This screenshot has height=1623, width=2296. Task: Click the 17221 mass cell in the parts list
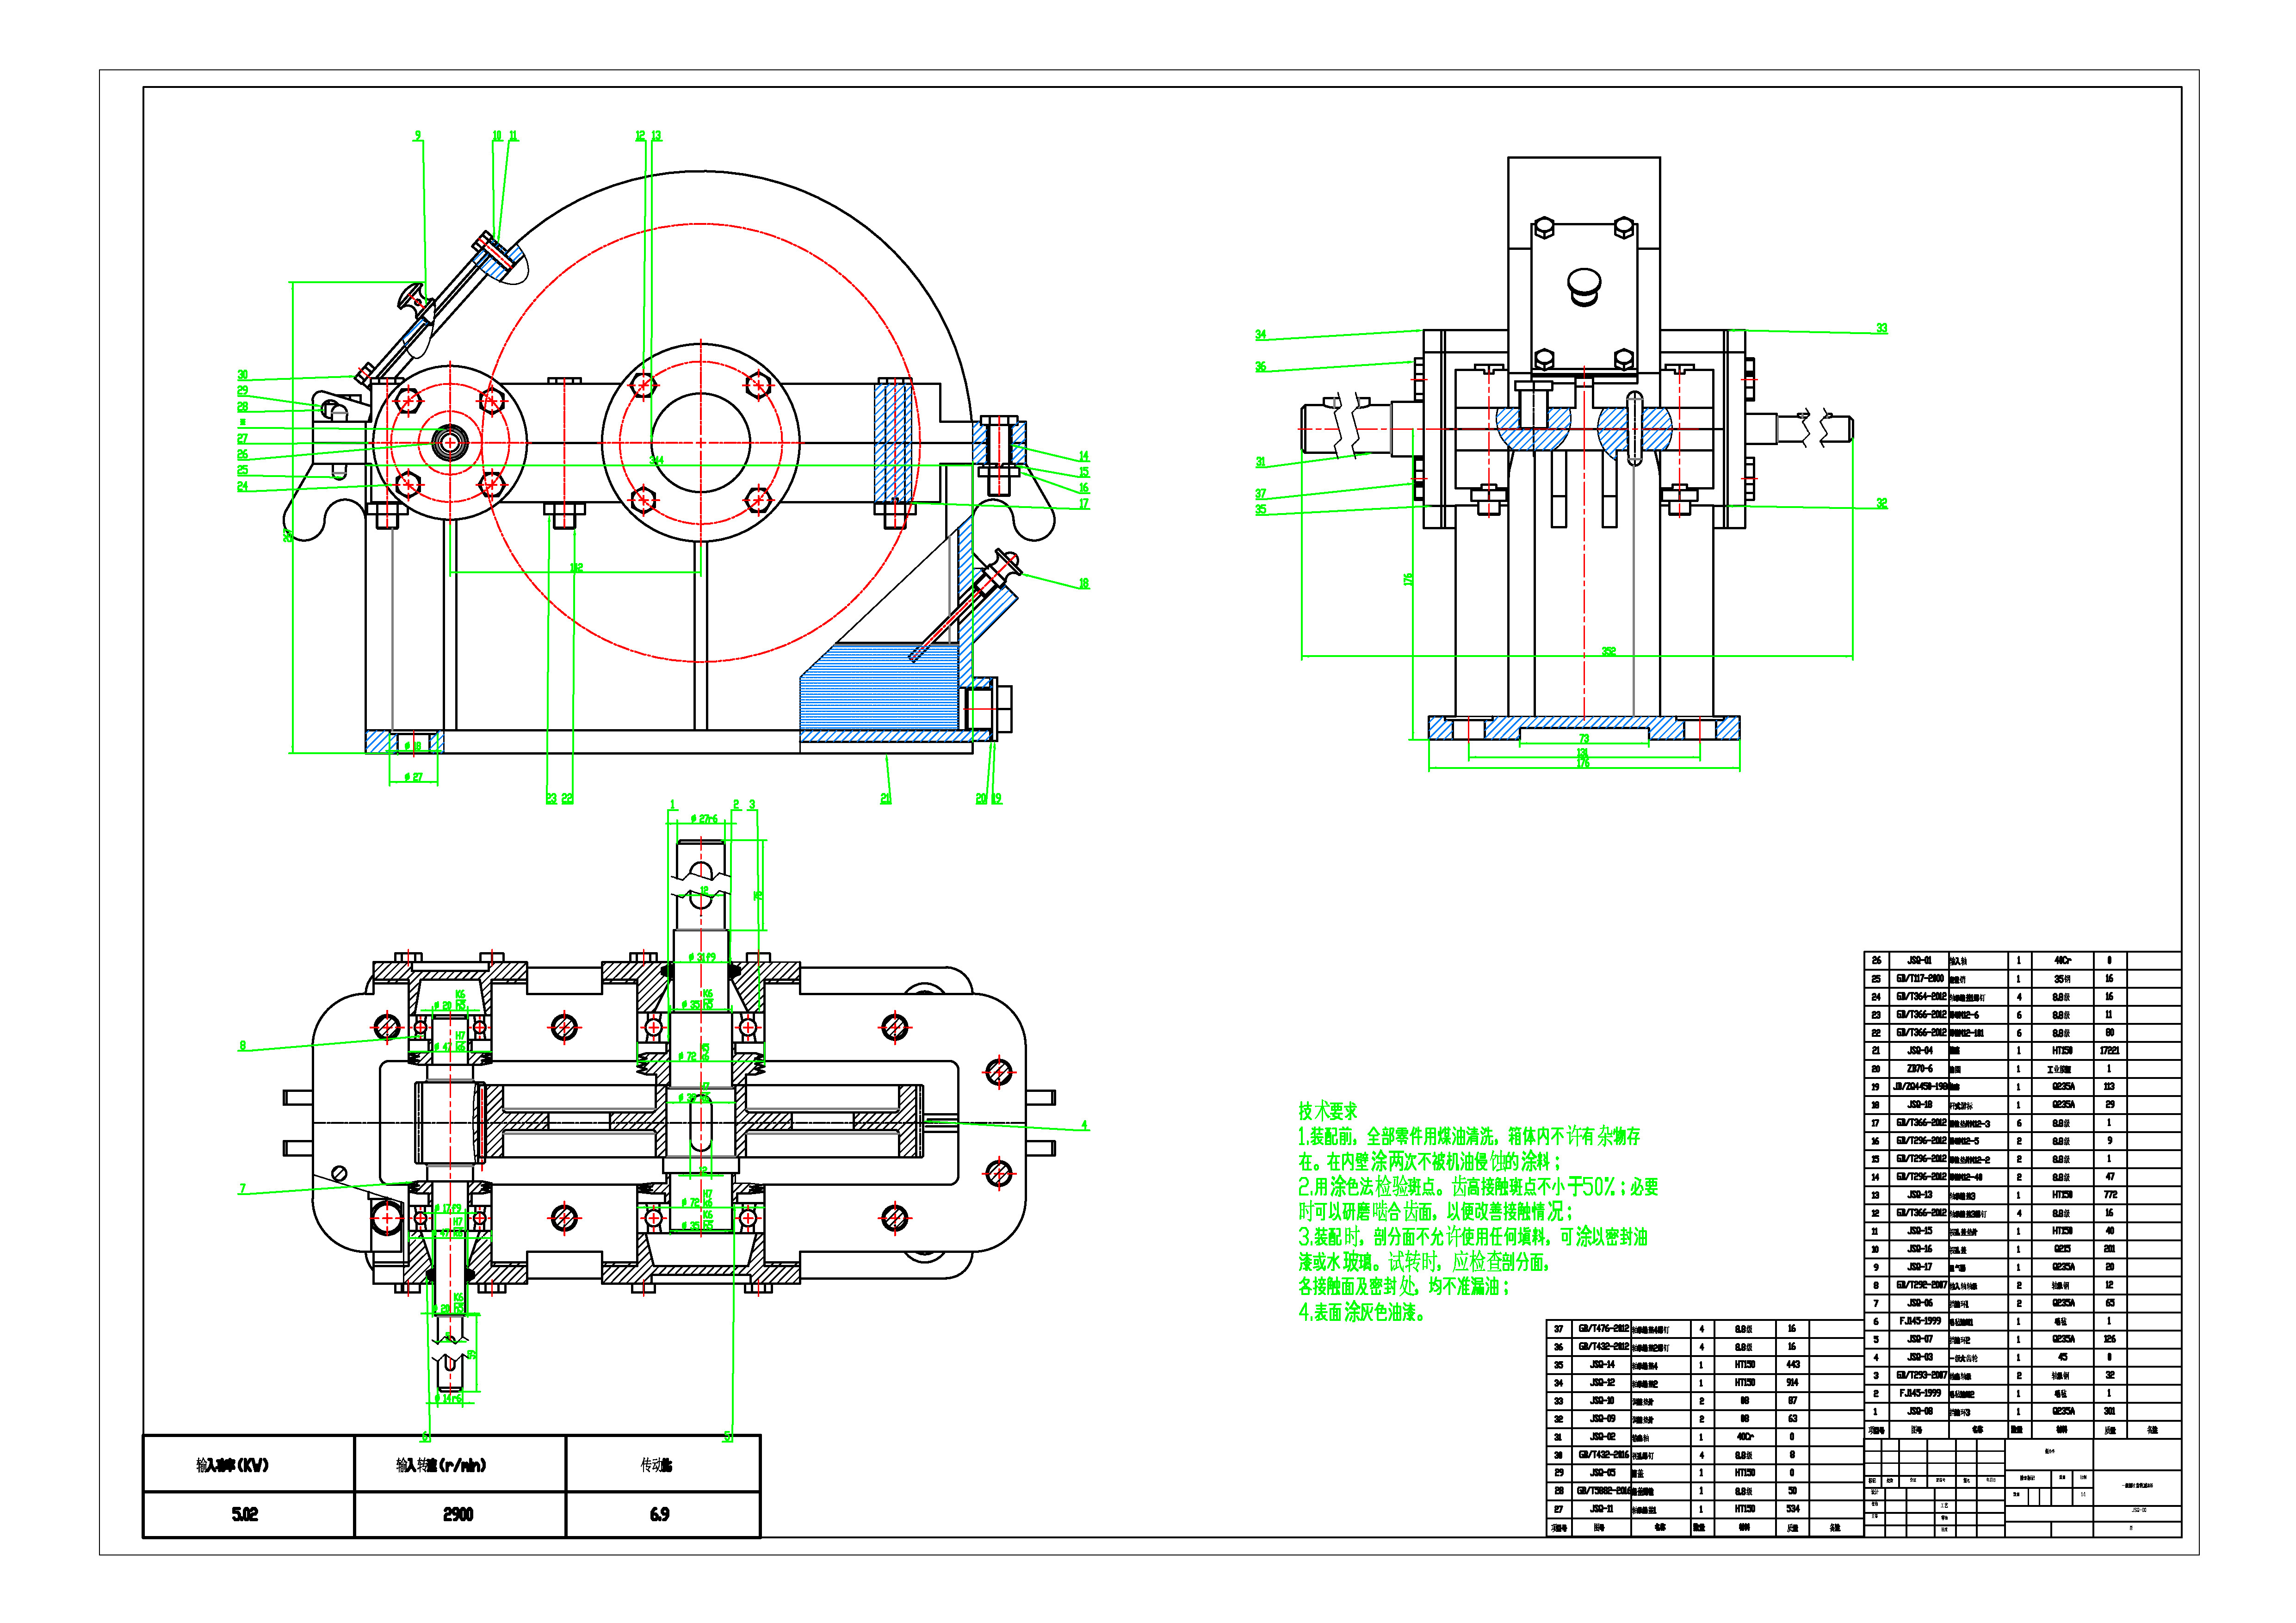click(2109, 1051)
